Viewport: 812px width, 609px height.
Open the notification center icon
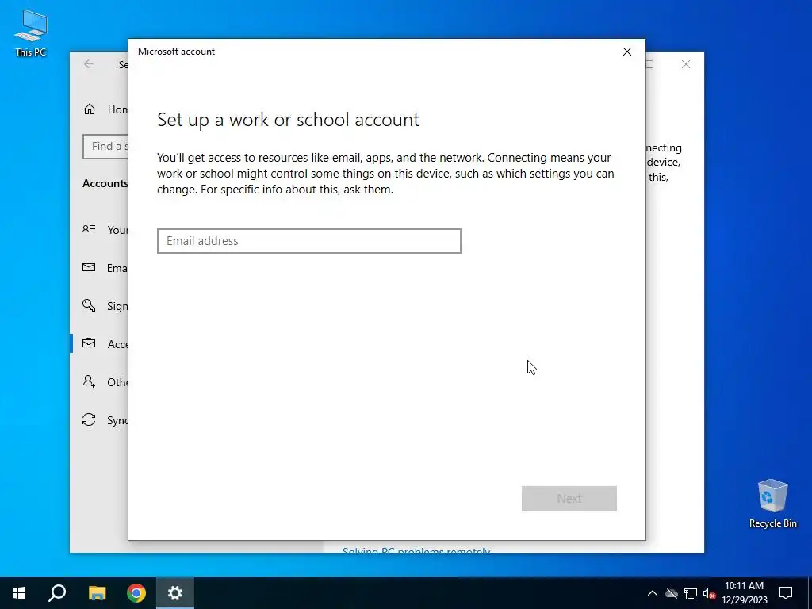786,593
